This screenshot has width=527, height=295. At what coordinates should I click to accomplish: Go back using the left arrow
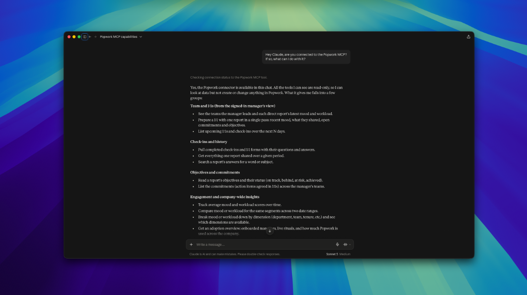(90, 36)
